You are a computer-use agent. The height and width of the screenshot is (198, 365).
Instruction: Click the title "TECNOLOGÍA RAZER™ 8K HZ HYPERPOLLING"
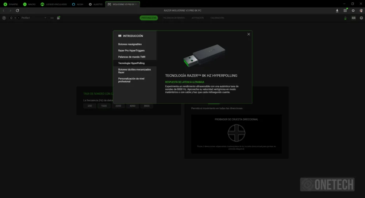pos(201,76)
